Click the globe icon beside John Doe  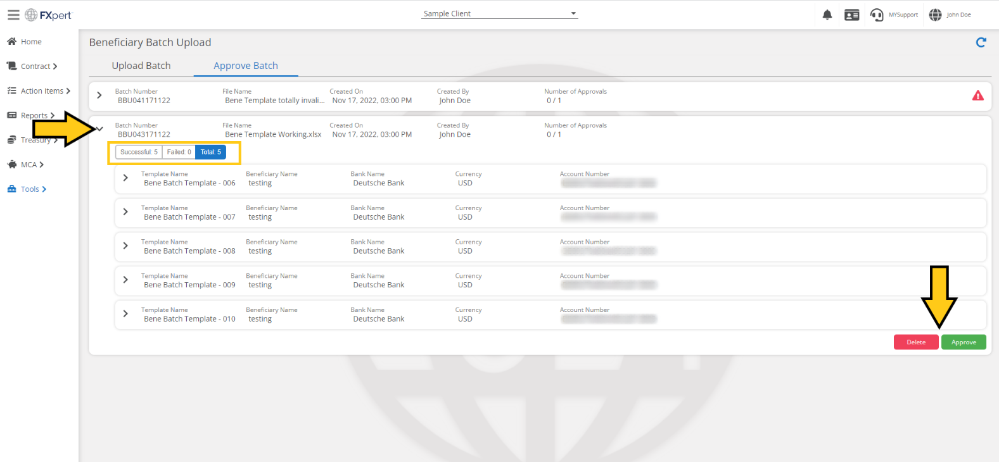(935, 15)
